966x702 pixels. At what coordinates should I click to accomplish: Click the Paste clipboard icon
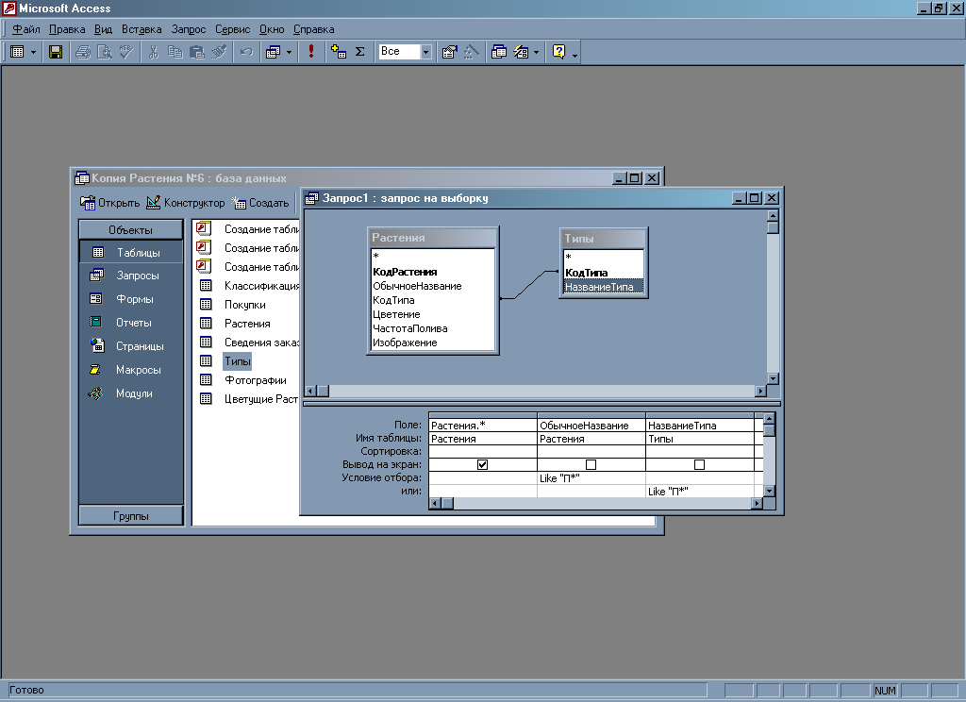(197, 52)
